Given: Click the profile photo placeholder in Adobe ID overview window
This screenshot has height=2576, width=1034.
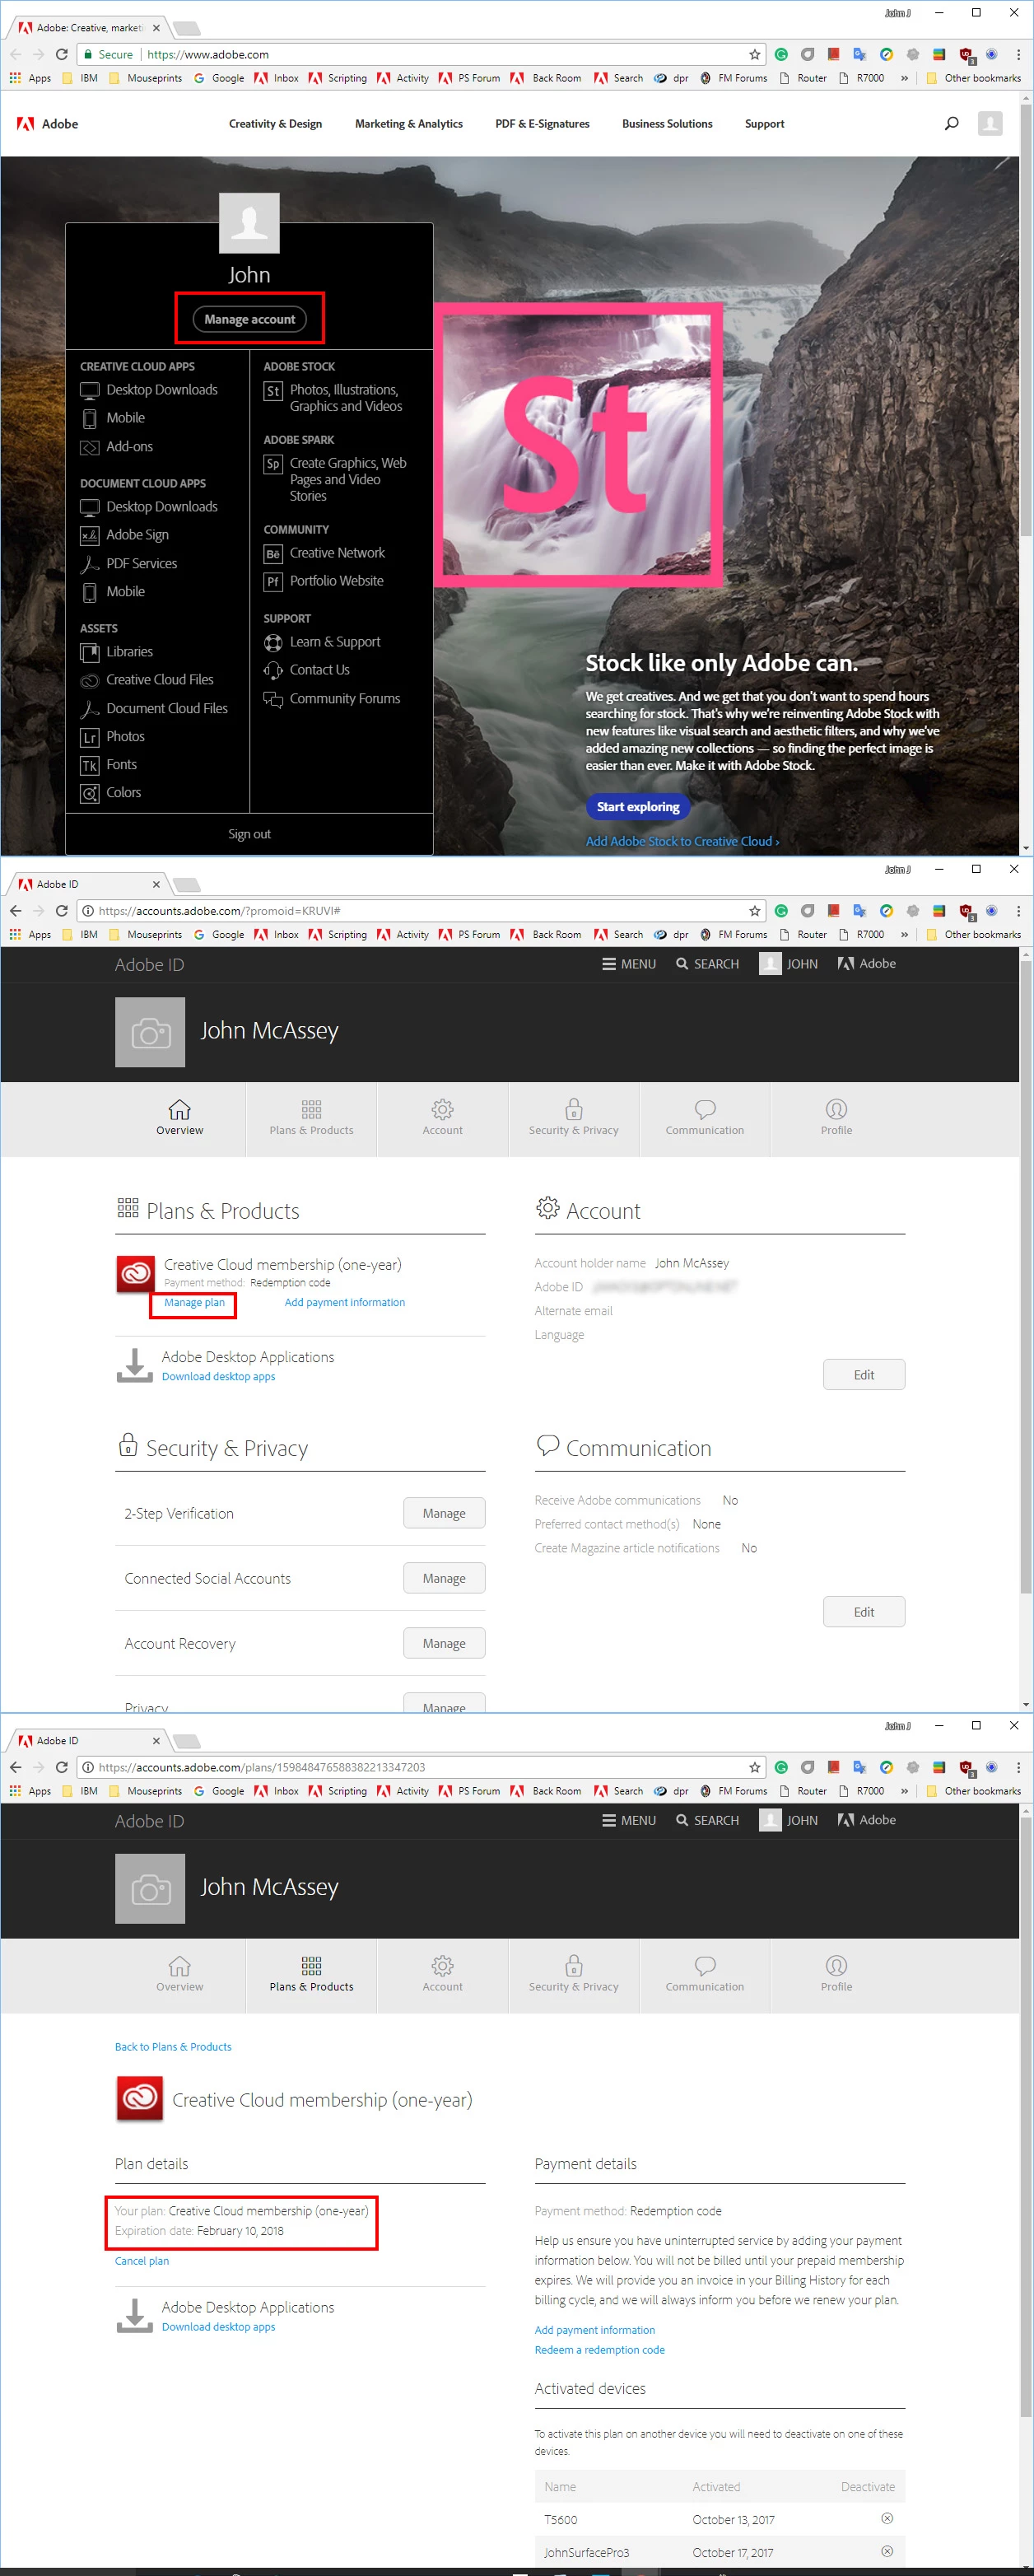Looking at the screenshot, I should [x=150, y=1032].
